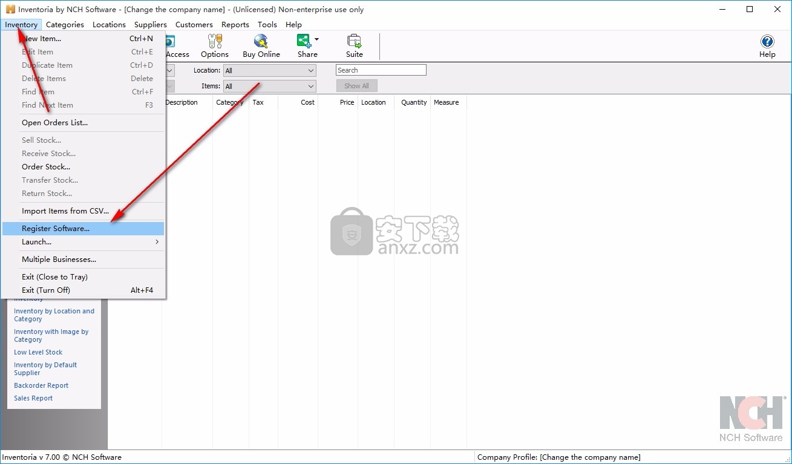Open the Tools menu
Viewport: 792px width, 464px height.
coord(267,25)
